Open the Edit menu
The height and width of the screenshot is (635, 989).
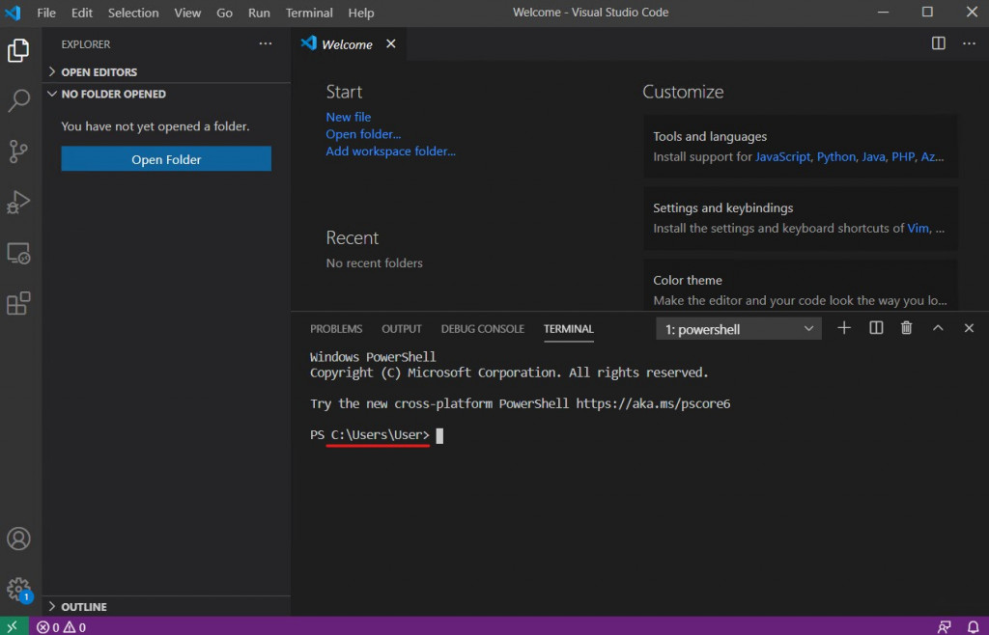pos(82,13)
